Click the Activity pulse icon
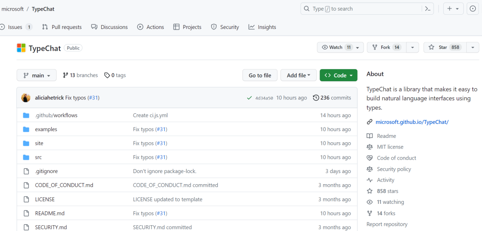The height and width of the screenshot is (231, 482). (x=370, y=180)
